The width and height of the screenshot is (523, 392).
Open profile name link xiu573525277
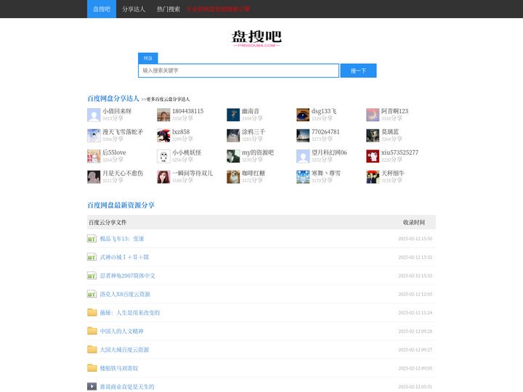coord(400,152)
